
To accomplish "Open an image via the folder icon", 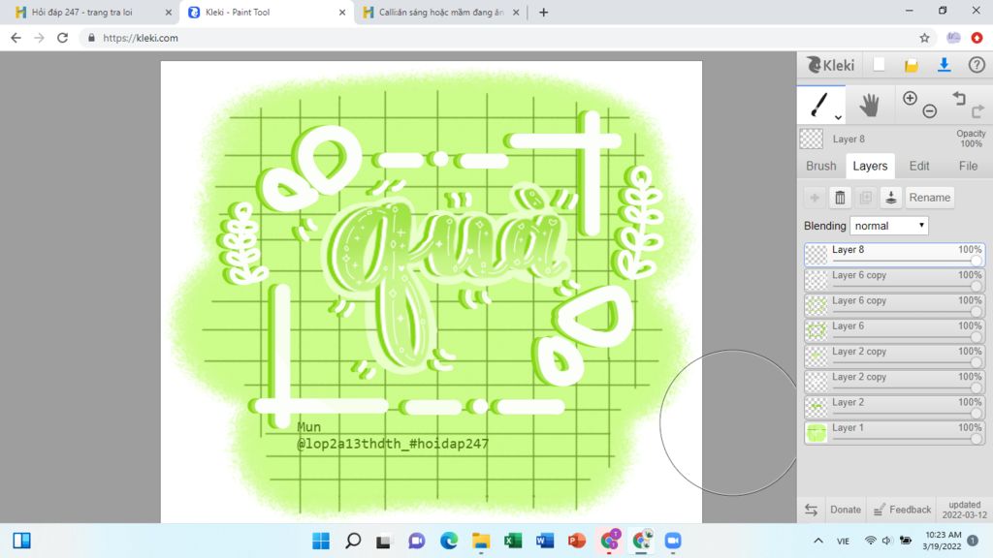I will pyautogui.click(x=911, y=65).
